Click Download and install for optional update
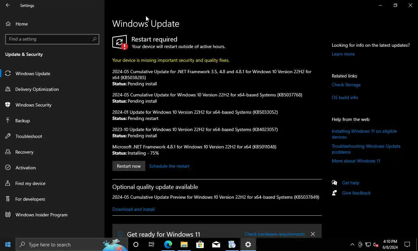 pos(134,209)
